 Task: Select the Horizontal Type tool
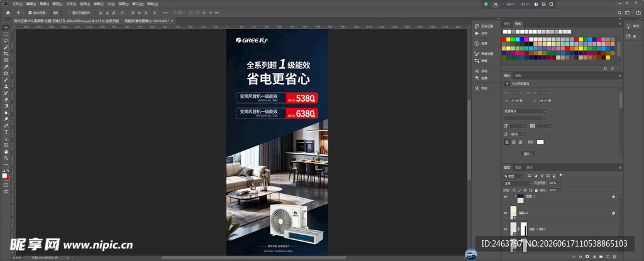6,132
